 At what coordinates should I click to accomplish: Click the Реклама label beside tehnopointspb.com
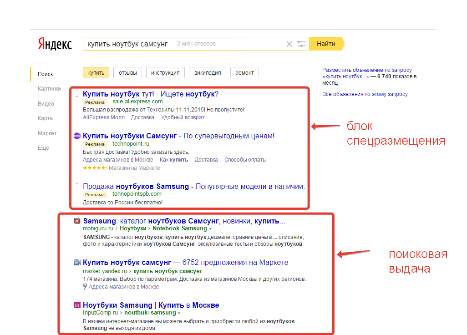[95, 195]
